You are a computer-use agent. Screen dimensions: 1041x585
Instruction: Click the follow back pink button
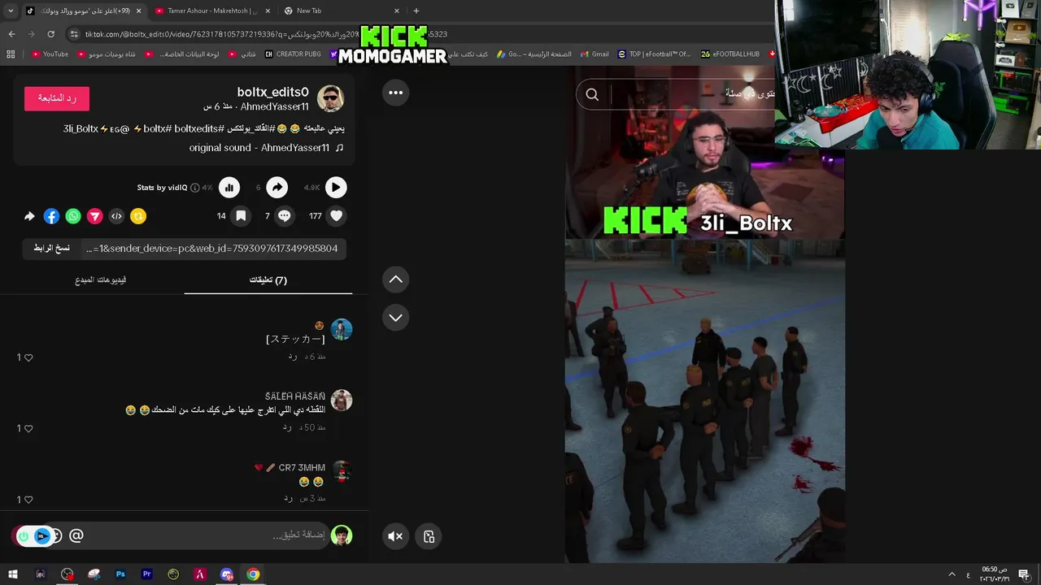click(57, 98)
